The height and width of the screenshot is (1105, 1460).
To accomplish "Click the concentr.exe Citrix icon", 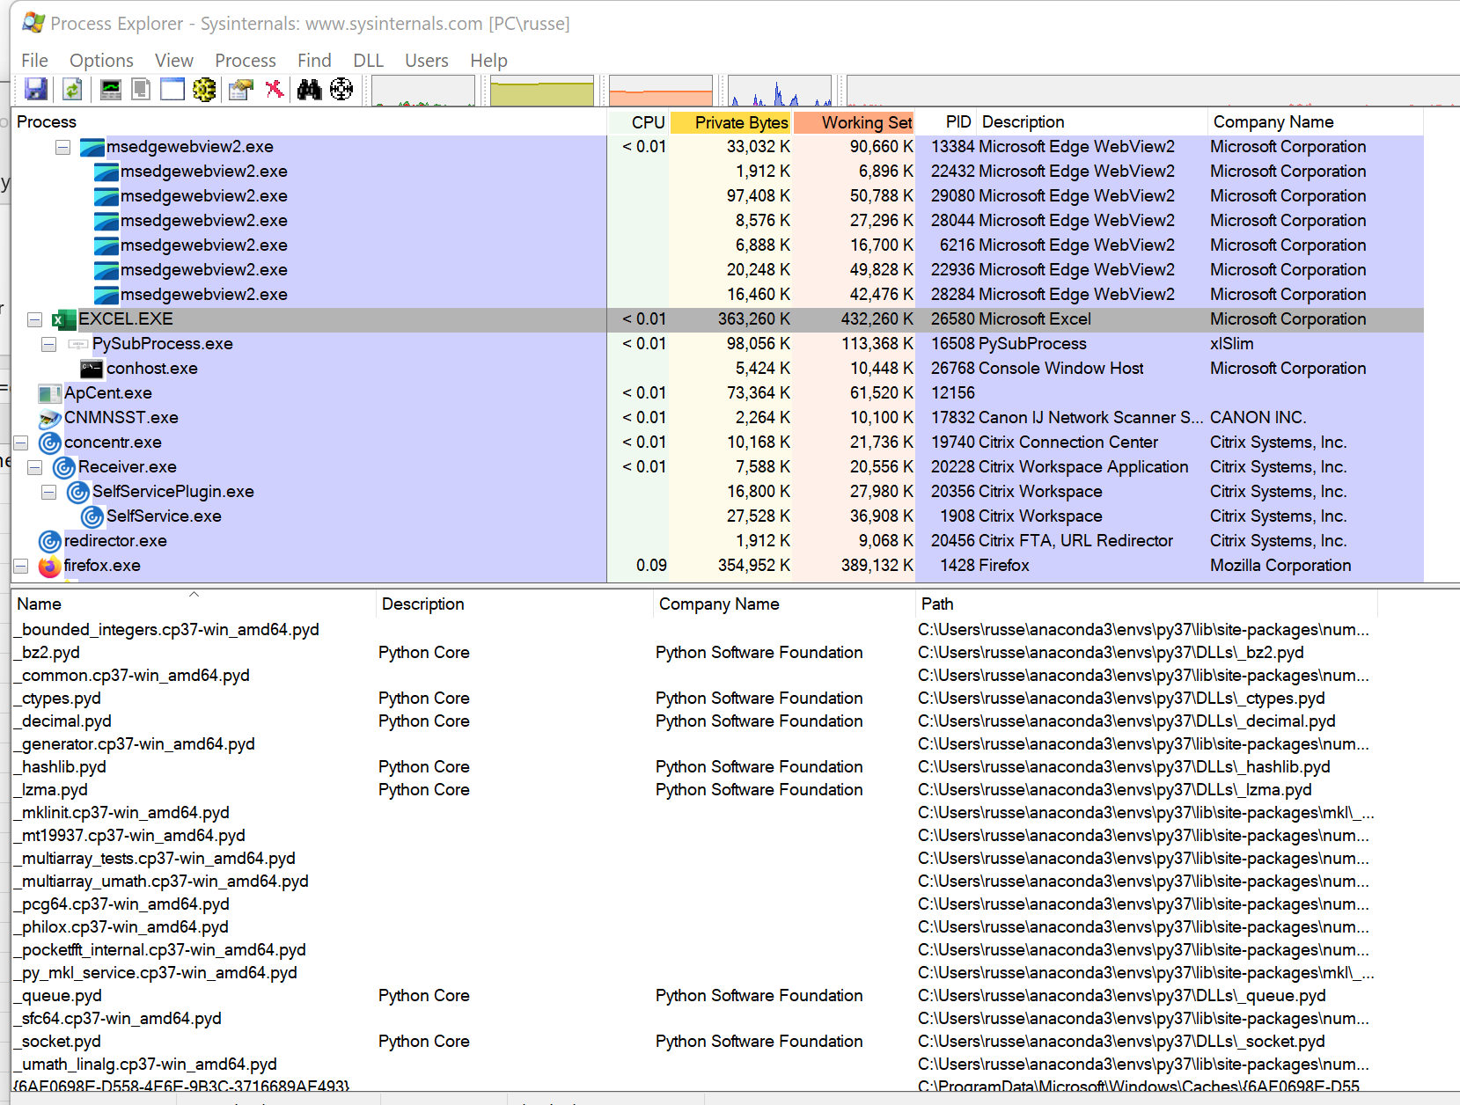I will (50, 443).
